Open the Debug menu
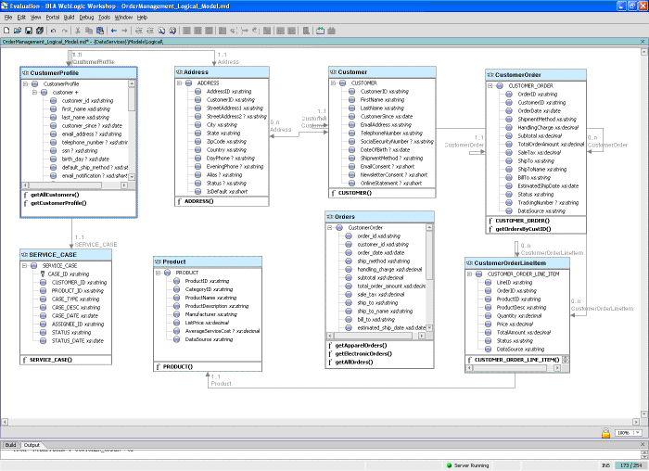Viewport: 649px width, 471px height. point(86,18)
